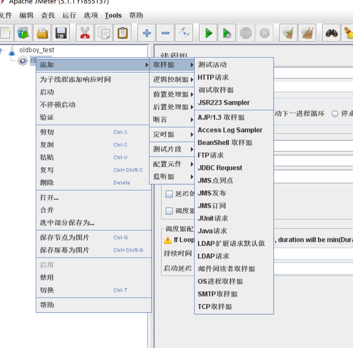Click the Save floppy disk toolbar icon
This screenshot has width=353, height=348.
[x=61, y=33]
